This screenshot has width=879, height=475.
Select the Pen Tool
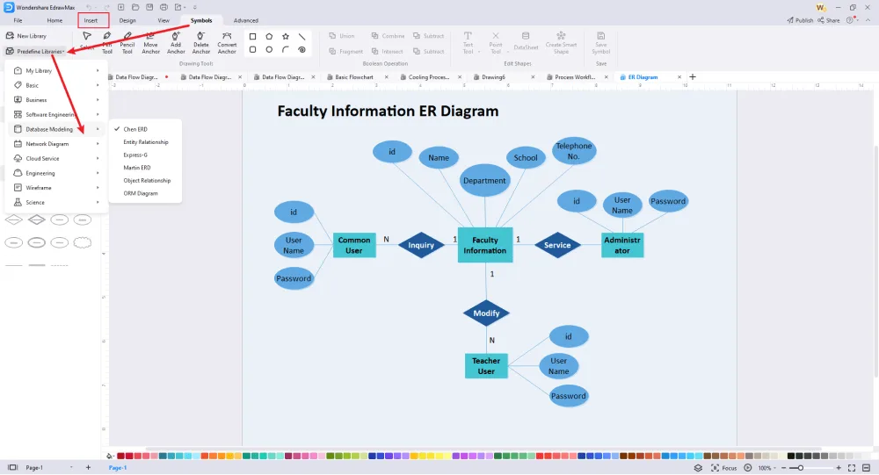(x=106, y=42)
